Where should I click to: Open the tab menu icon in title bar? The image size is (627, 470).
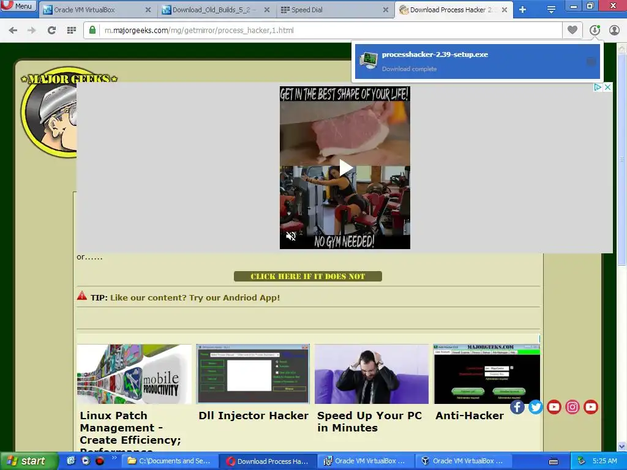coord(551,10)
